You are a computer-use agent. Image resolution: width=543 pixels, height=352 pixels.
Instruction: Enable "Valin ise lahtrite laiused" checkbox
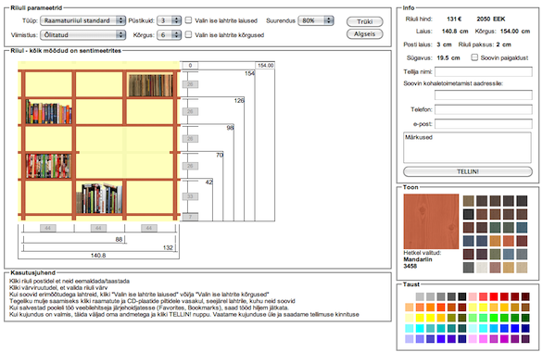188,20
